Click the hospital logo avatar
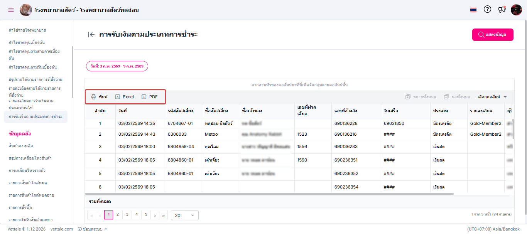Image resolution: width=527 pixels, height=234 pixels. (x=26, y=10)
